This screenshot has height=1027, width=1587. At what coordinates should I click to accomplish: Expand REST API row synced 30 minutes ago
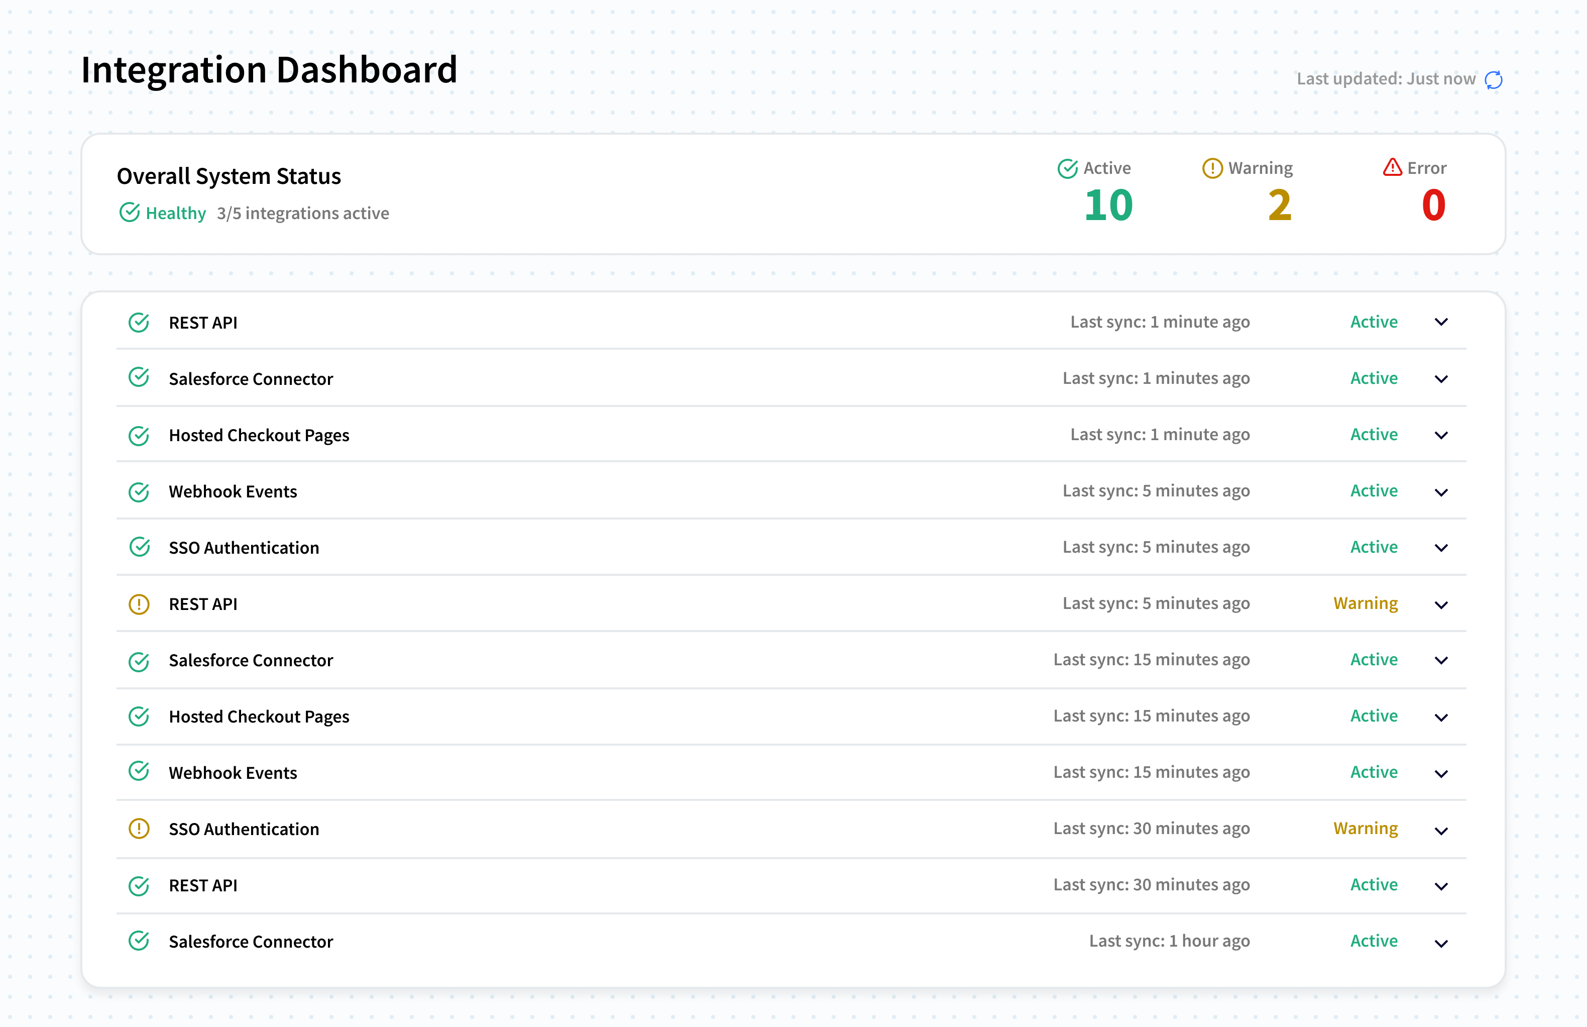1441,886
